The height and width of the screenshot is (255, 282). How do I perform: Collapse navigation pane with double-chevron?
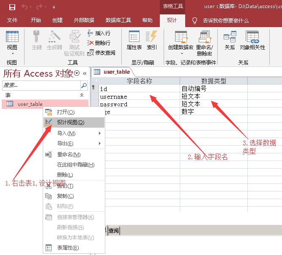85,73
